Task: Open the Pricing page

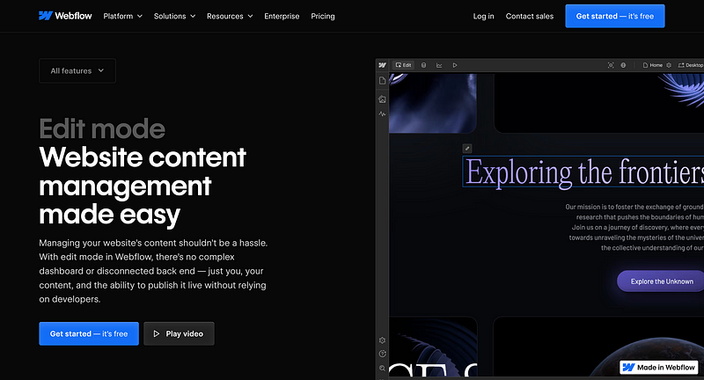Action: (323, 16)
